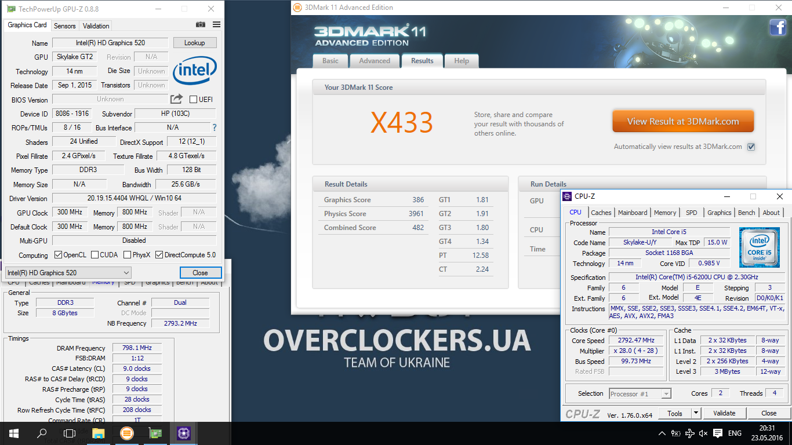792x445 pixels.
Task: Click the CPU-Z Tools button
Action: tap(675, 413)
